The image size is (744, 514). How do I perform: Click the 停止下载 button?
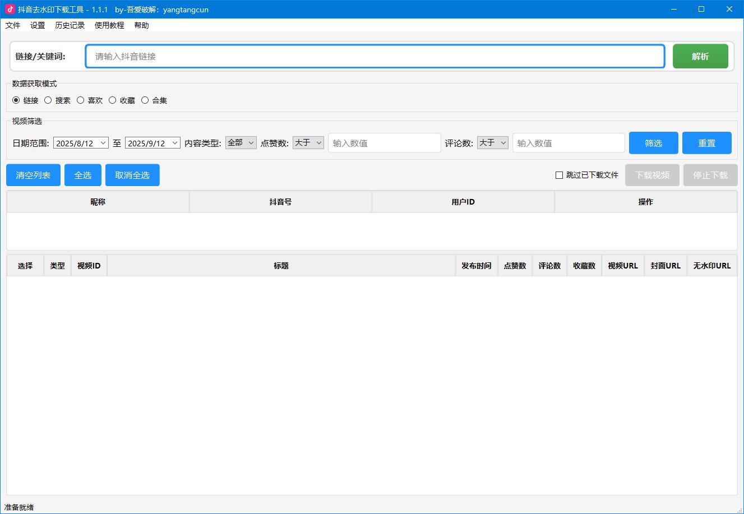click(710, 175)
